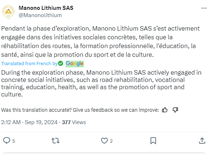Visit the @Manonolithium handle link
Viewport: 213px width, 154px height.
(40, 15)
